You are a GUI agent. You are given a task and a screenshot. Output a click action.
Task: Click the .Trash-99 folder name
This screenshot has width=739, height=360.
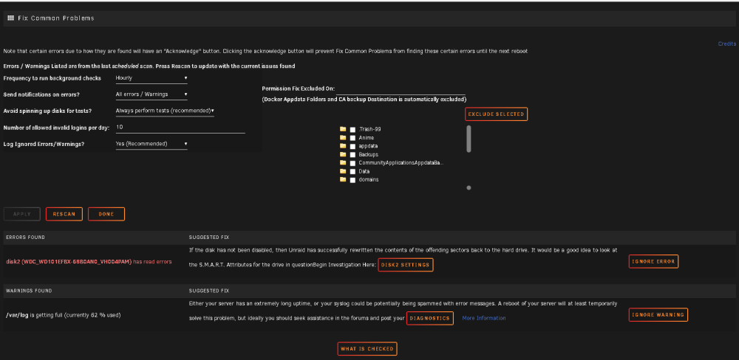tap(369, 129)
